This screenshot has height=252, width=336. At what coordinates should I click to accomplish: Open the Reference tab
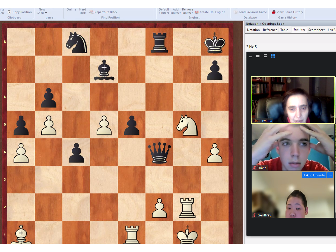270,30
